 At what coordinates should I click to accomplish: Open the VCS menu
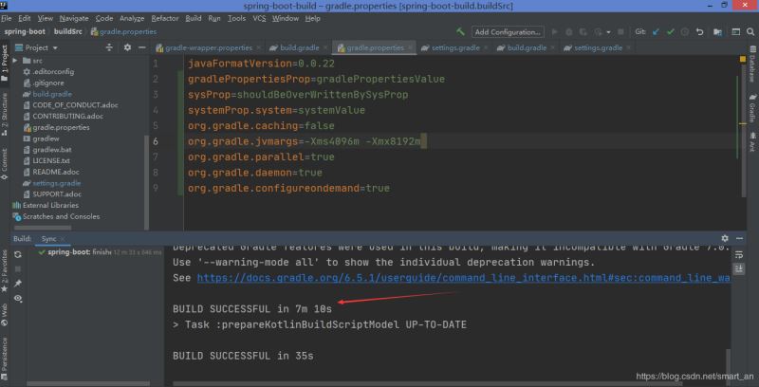[x=259, y=18]
